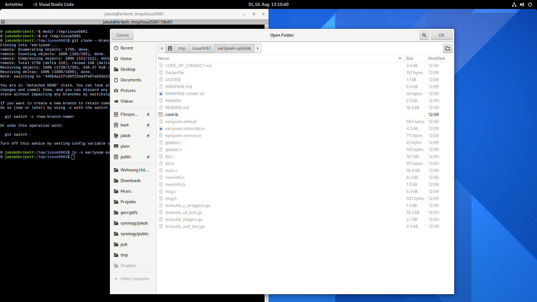This screenshot has height=302, width=537.
Task: Open the network status icon in the top bar
Action: 514,4
